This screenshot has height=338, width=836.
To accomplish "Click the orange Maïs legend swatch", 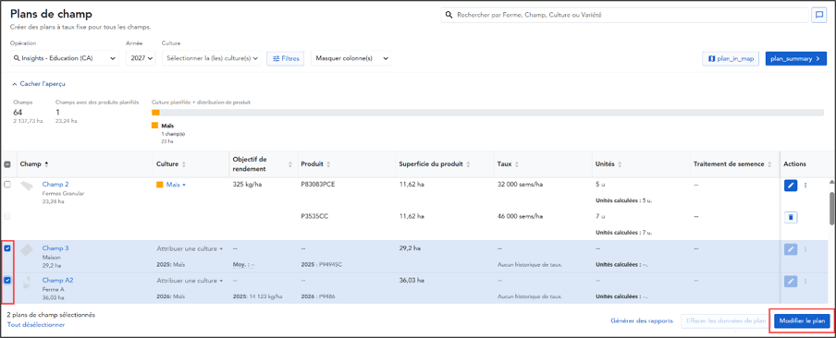I will (155, 126).
